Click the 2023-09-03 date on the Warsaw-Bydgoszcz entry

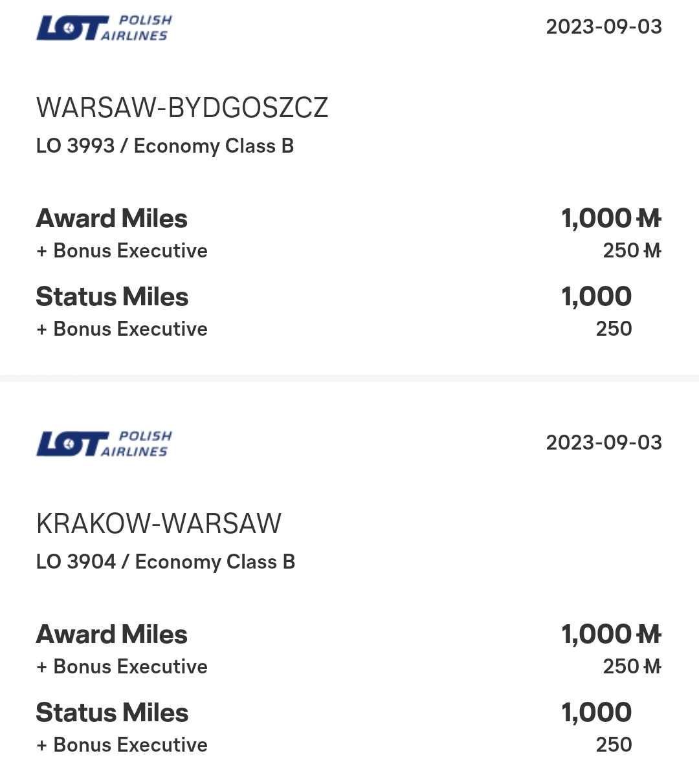[604, 27]
